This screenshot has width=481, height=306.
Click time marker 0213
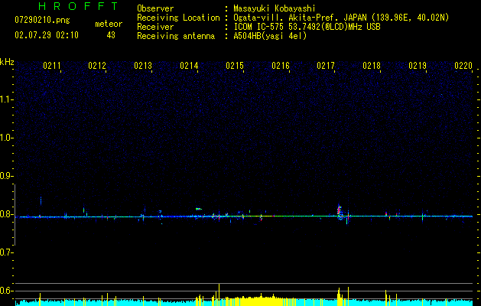(x=143, y=66)
